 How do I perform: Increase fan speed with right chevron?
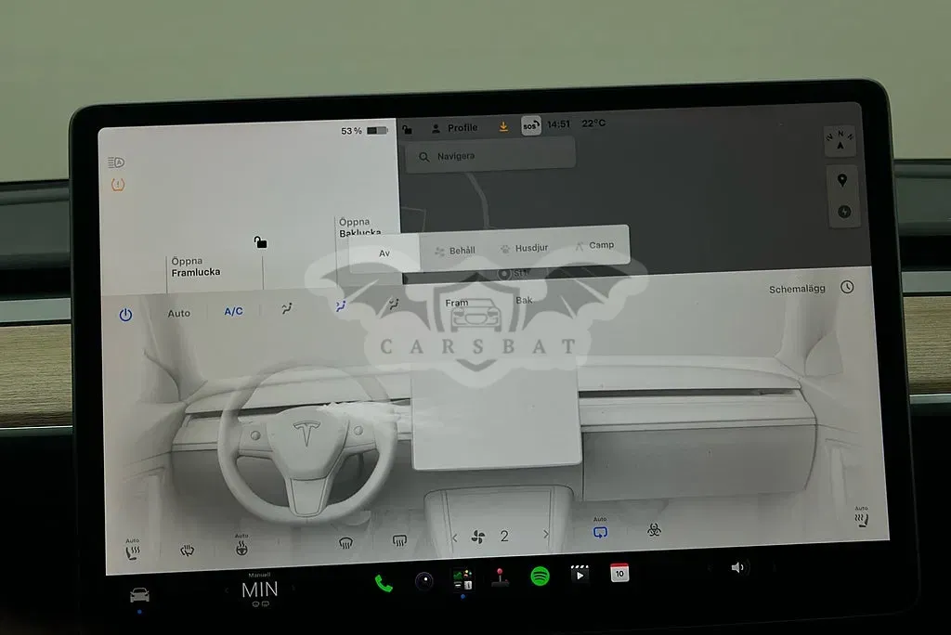546,534
